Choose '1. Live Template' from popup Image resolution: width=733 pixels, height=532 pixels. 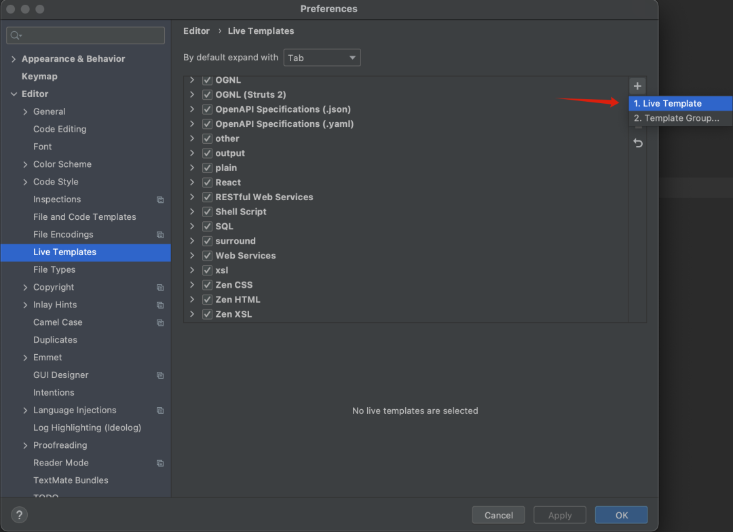680,103
